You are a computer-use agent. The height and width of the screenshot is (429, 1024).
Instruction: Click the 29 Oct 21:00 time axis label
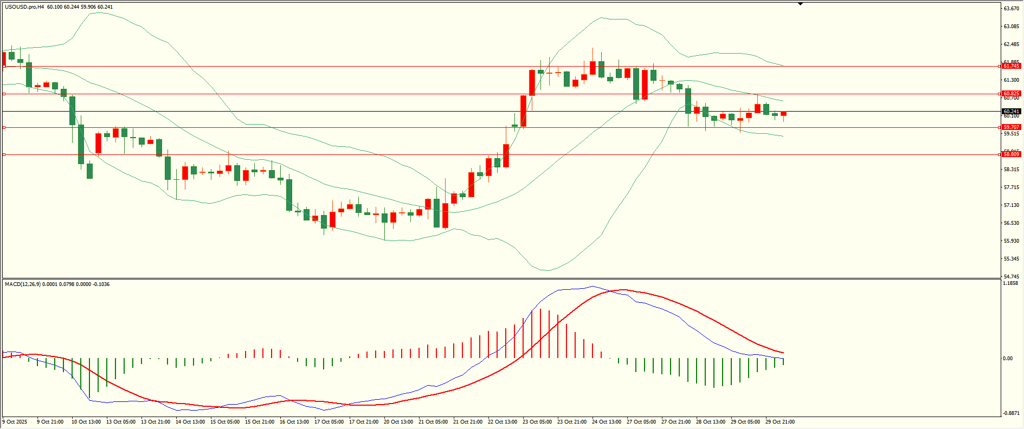(x=780, y=422)
